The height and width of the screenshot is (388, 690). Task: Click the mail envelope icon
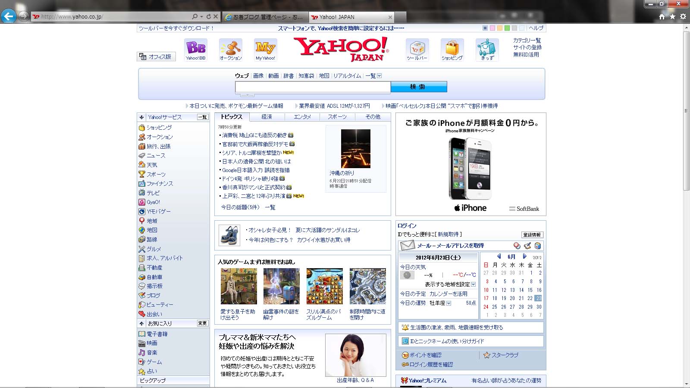(408, 245)
